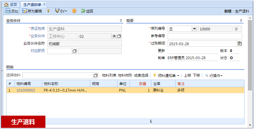The image size is (254, 129).
Task: Click the 业务伙伴 label link
Action: click(x=38, y=36)
